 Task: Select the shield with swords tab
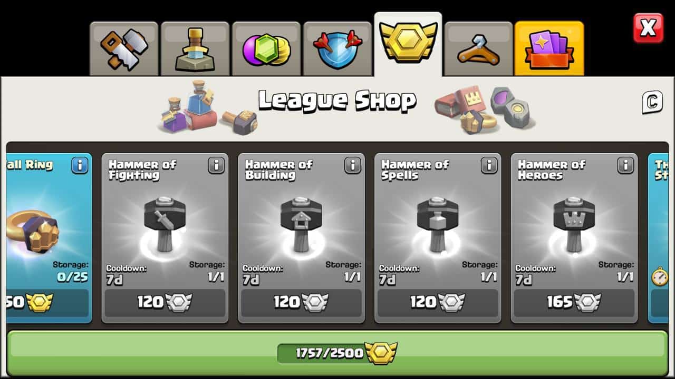[x=337, y=49]
